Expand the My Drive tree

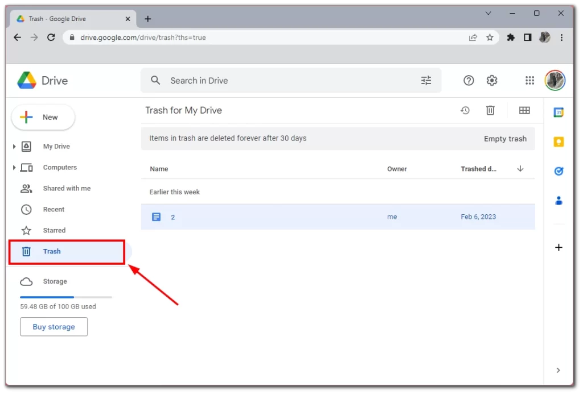[x=14, y=146]
